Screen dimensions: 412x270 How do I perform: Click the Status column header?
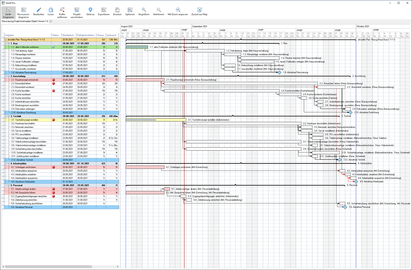tap(56, 35)
